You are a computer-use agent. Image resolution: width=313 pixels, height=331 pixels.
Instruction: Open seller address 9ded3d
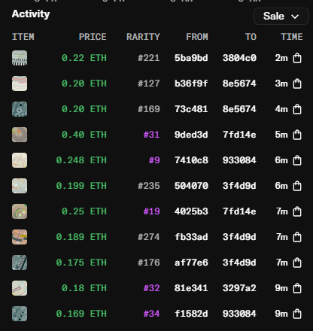(x=191, y=135)
